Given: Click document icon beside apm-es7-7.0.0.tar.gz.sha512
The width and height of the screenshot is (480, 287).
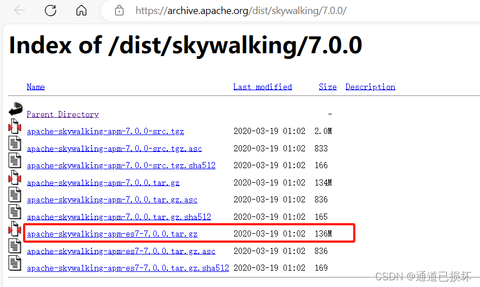Looking at the screenshot, I should point(15,263).
